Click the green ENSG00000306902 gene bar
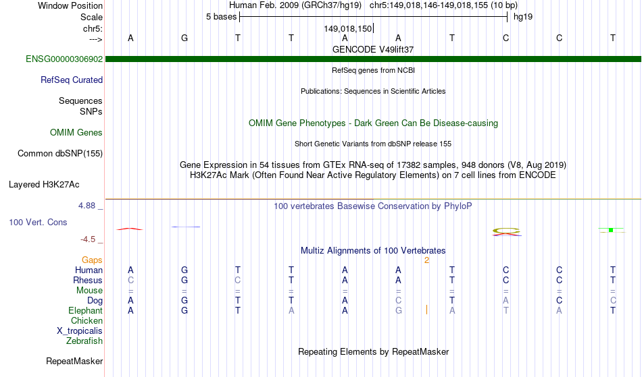642x377 pixels. pyautogui.click(x=374, y=59)
